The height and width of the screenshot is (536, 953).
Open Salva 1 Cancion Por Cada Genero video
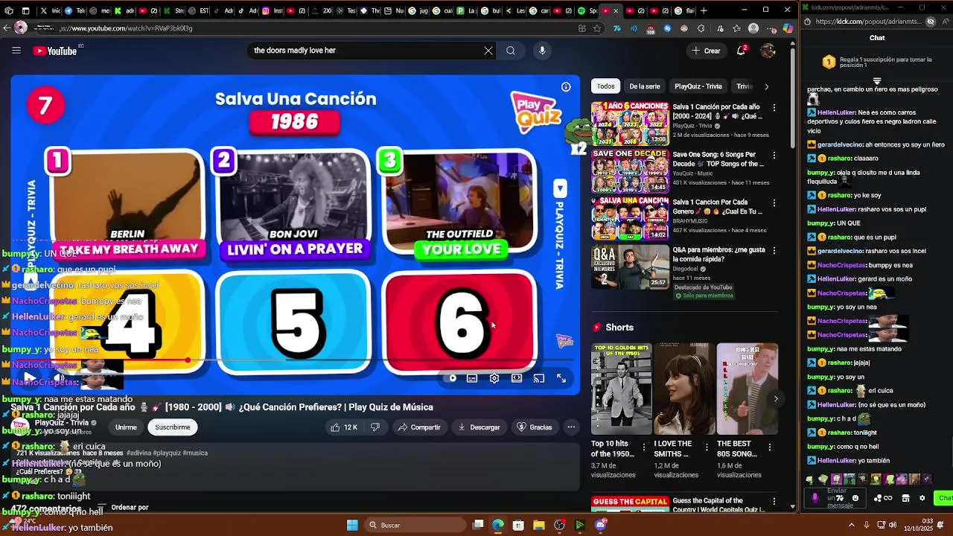[630, 218]
